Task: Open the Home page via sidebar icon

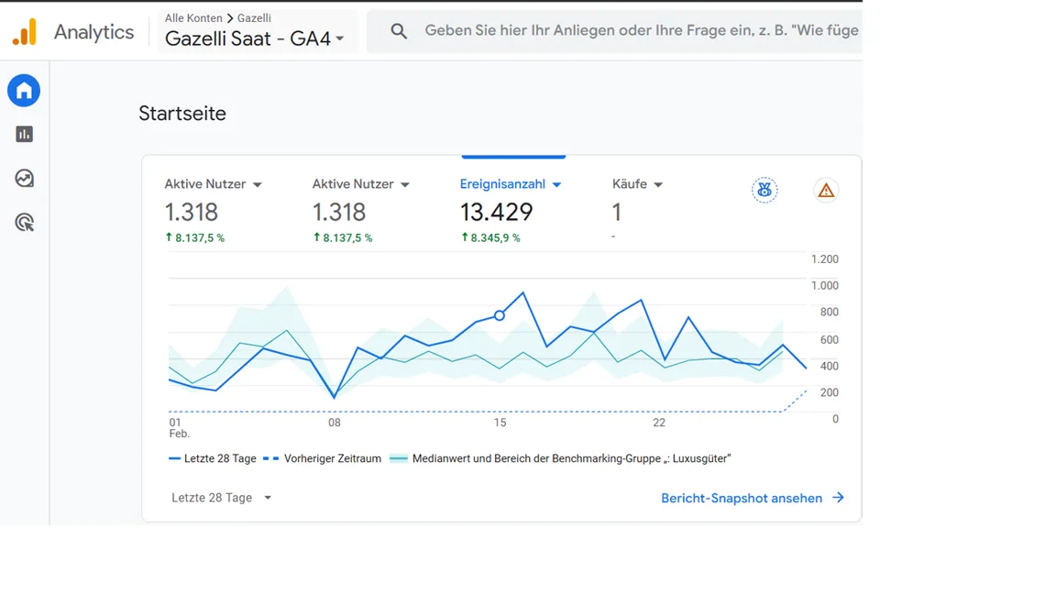Action: (x=23, y=90)
